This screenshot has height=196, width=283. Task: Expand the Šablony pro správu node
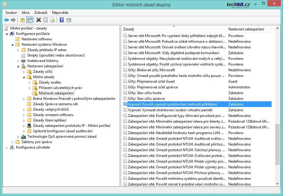tap(13, 142)
